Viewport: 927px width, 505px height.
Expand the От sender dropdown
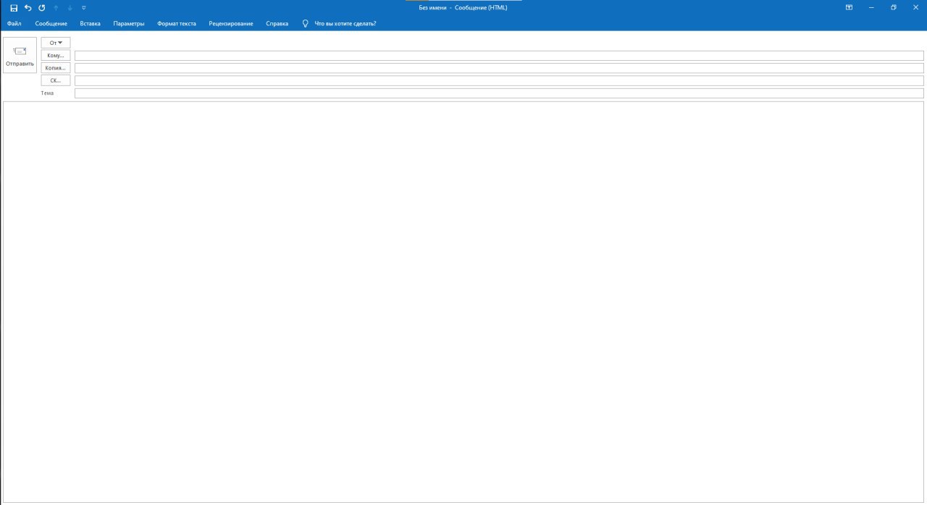point(56,43)
